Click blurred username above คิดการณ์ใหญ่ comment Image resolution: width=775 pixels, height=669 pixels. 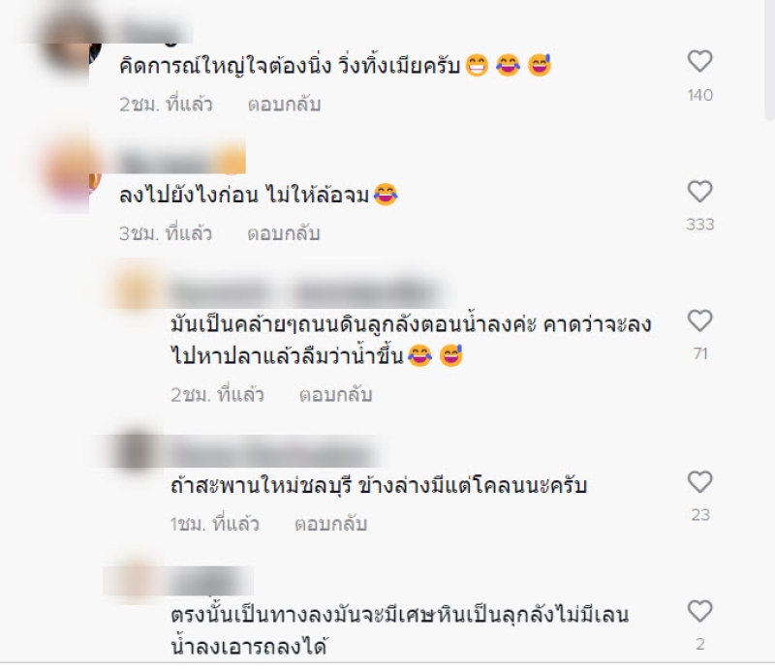(153, 32)
